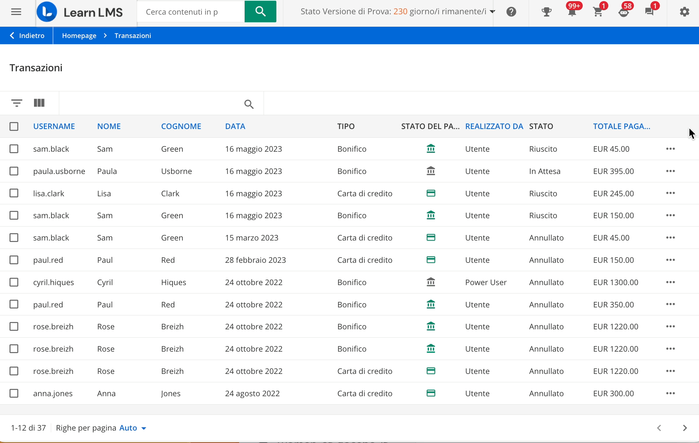
Task: Open the admin settings gear icon
Action: click(x=684, y=12)
